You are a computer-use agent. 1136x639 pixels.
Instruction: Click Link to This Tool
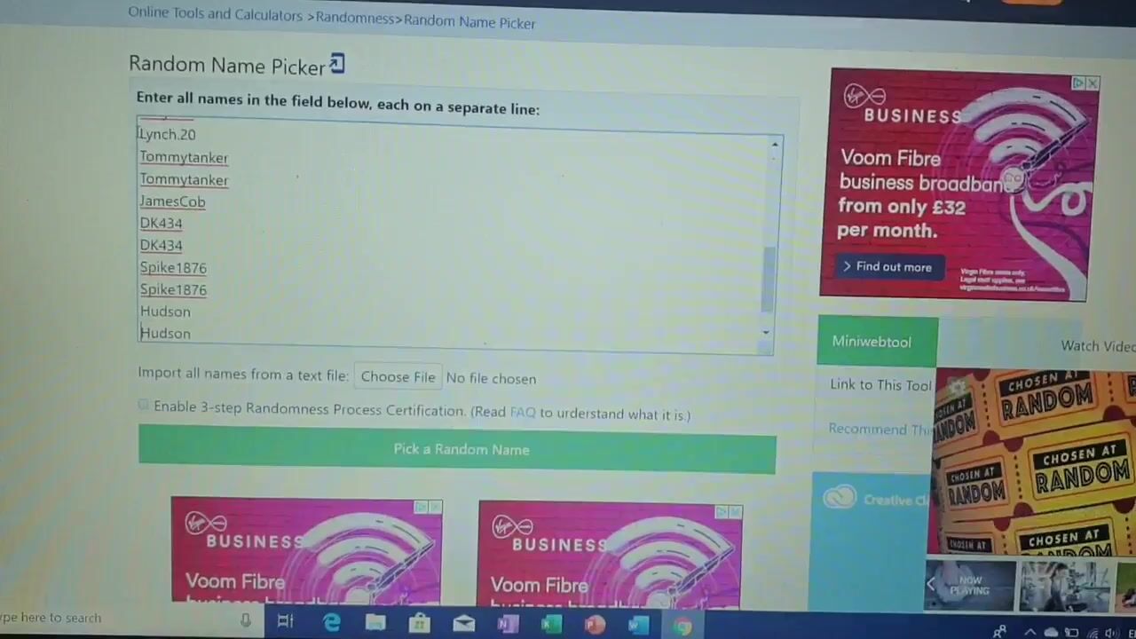[x=880, y=384]
